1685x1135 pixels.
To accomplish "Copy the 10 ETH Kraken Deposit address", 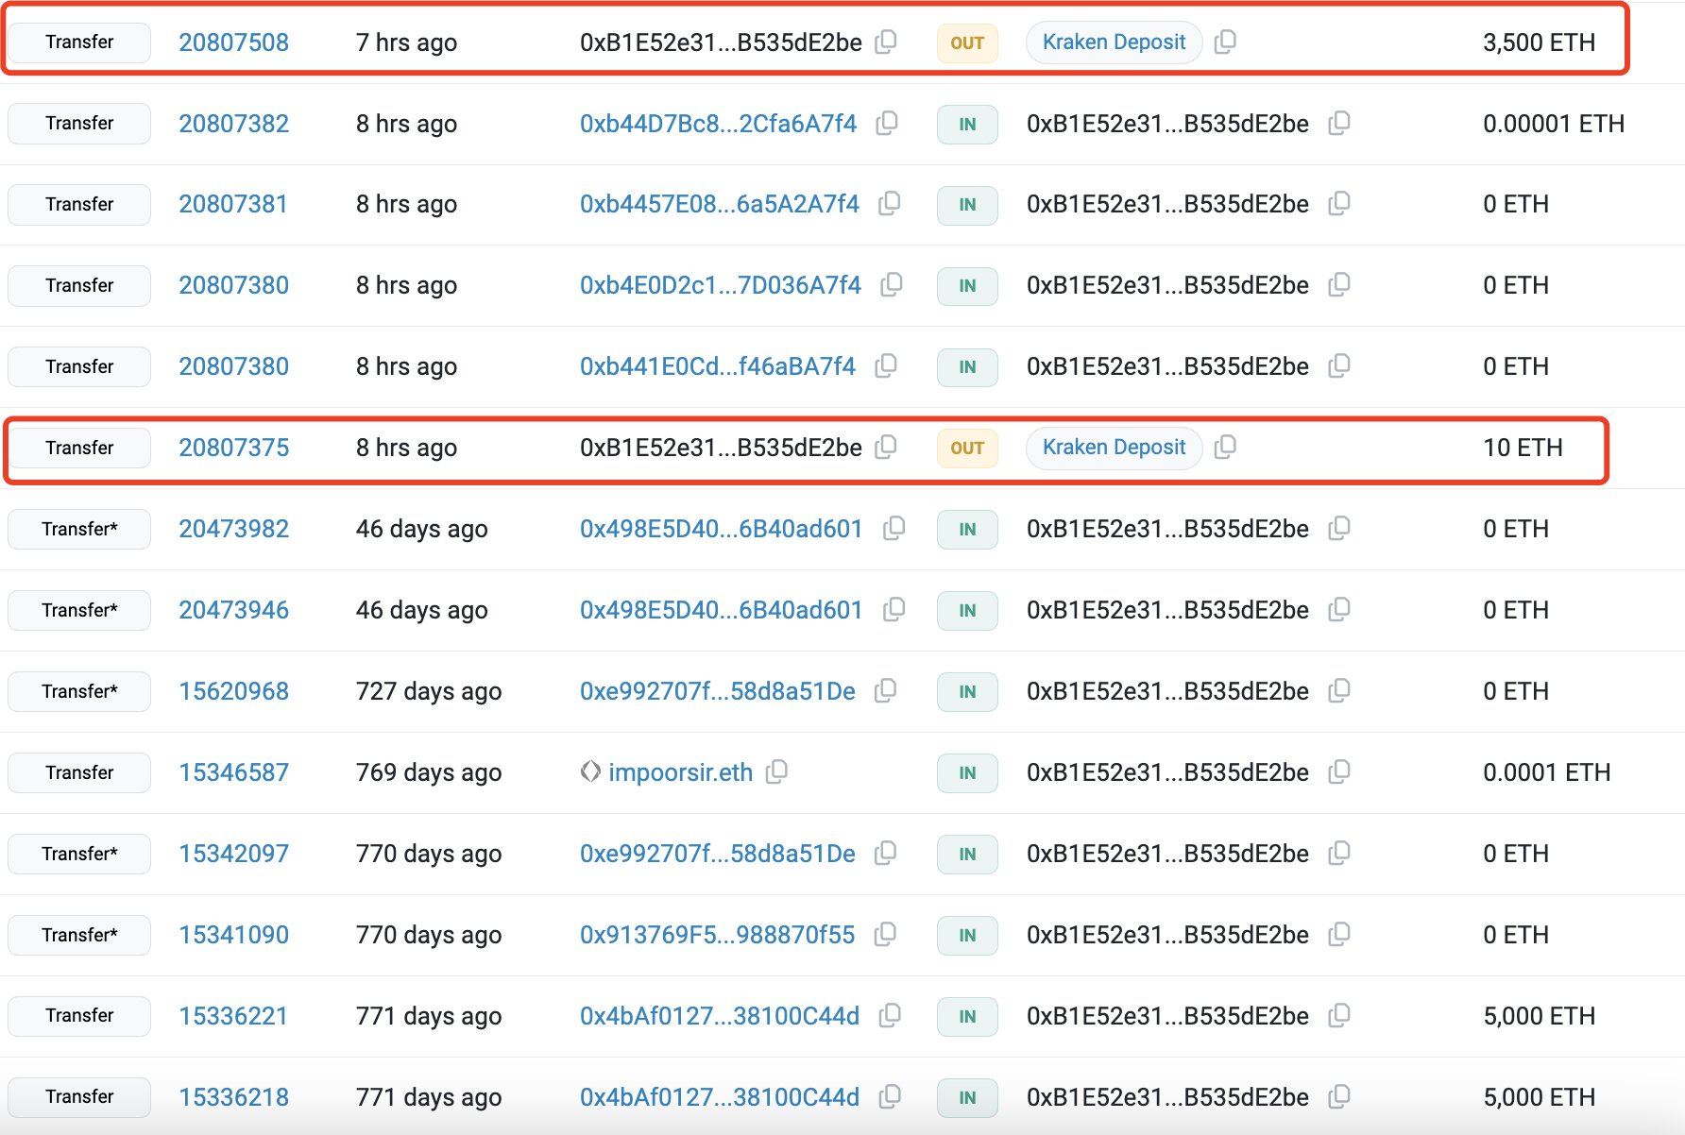I will [x=1225, y=448].
